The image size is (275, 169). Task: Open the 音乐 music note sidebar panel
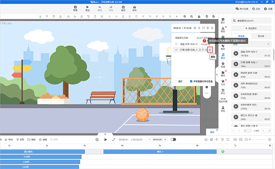[x=223, y=56]
